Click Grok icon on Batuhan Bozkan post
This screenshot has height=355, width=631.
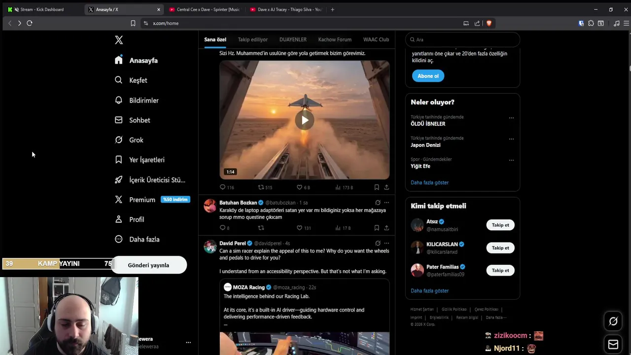(x=378, y=203)
